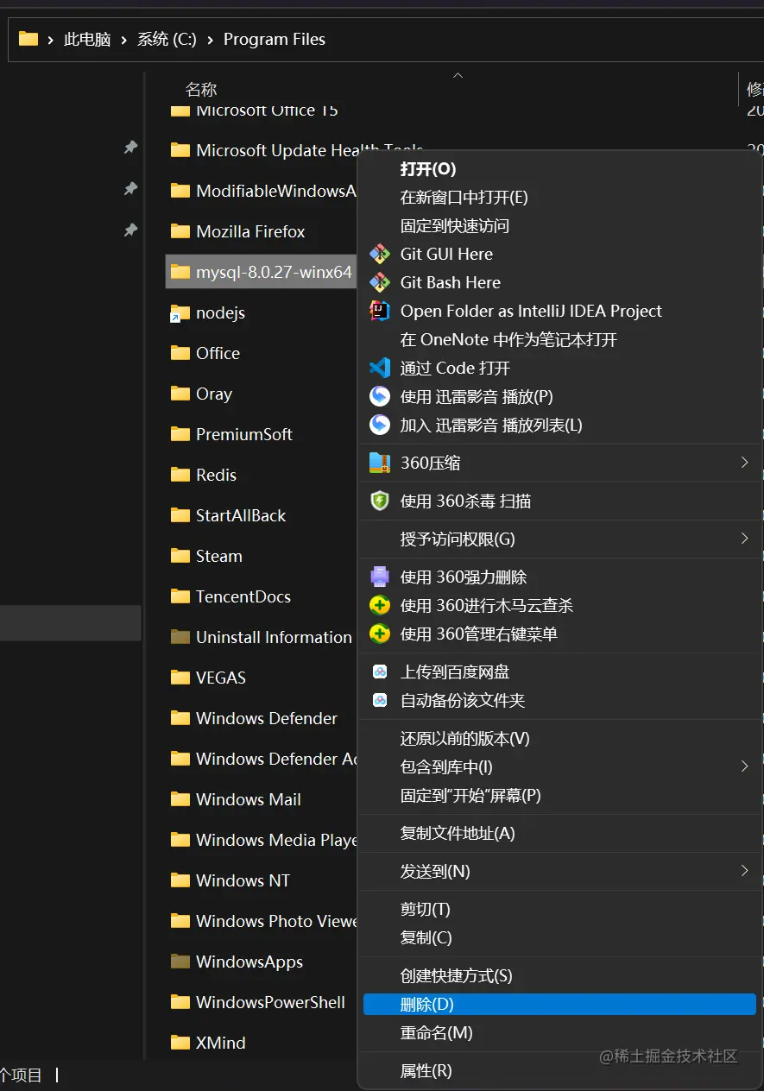Screen dimensions: 764x1091
Task: Click the 360强力删除 shredder icon
Action: (380, 577)
